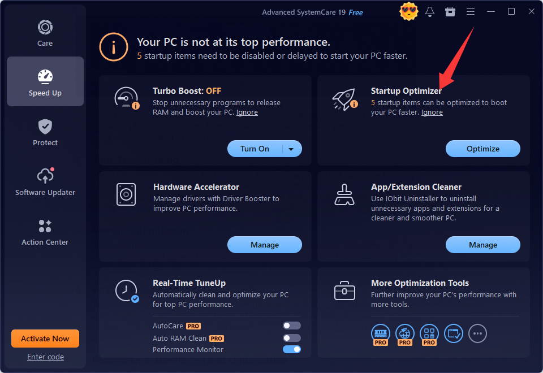543x373 pixels.
Task: Click the Turbo Boost gauge icon
Action: pyautogui.click(x=127, y=98)
